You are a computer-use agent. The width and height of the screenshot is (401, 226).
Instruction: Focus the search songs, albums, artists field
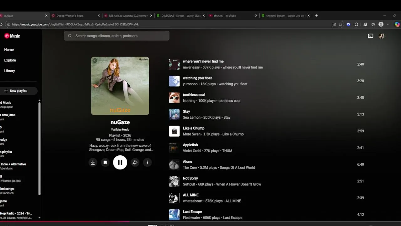pyautogui.click(x=117, y=36)
